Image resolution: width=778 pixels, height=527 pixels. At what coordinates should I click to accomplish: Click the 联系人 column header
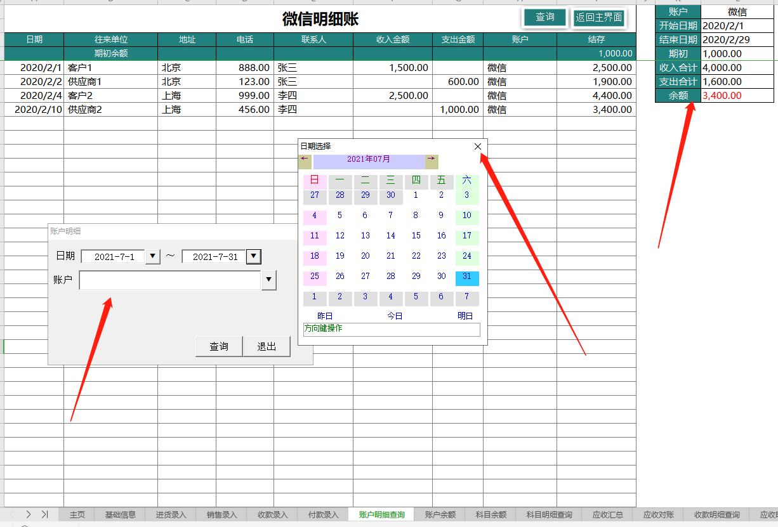(x=313, y=39)
